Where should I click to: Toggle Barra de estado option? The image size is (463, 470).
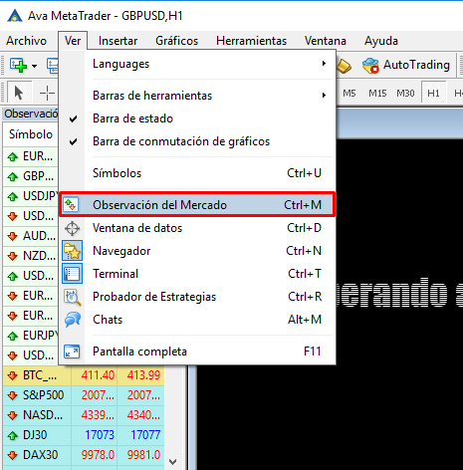click(197, 118)
